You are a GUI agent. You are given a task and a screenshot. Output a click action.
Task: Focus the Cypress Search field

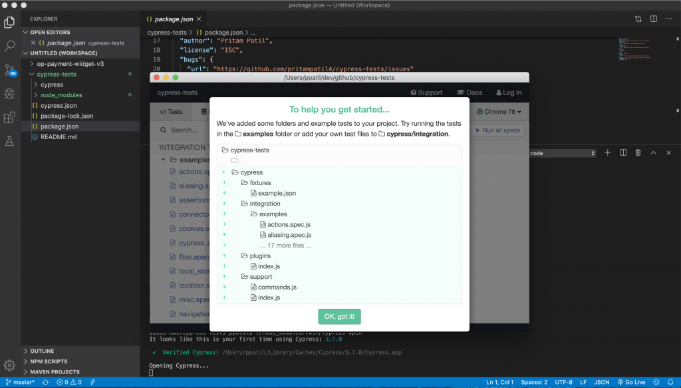click(184, 130)
